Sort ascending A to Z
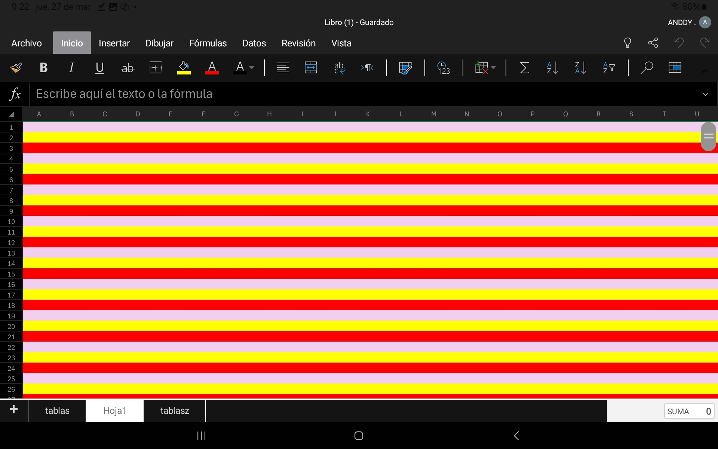 coord(552,68)
